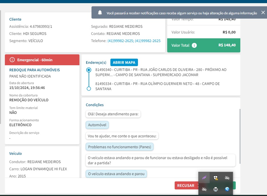Click the Segurado name REGIANE MEDEIROS
This screenshot has width=267, height=196.
click(126, 27)
